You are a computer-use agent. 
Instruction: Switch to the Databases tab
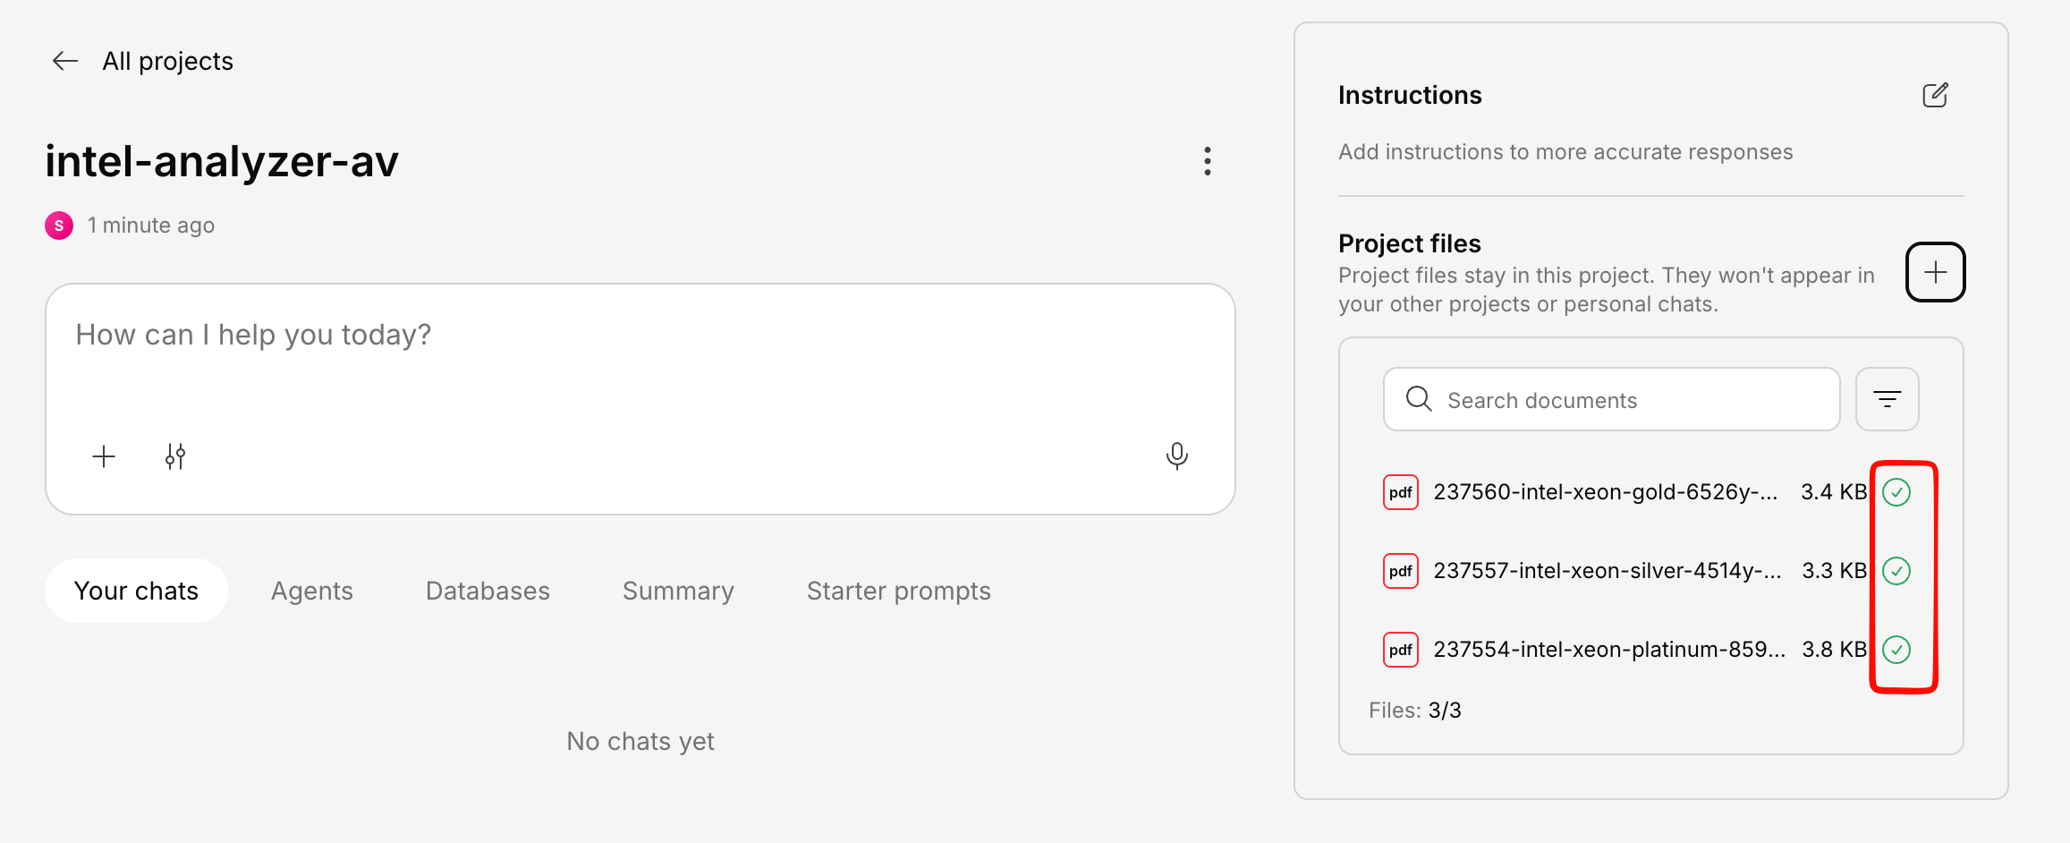pyautogui.click(x=488, y=591)
